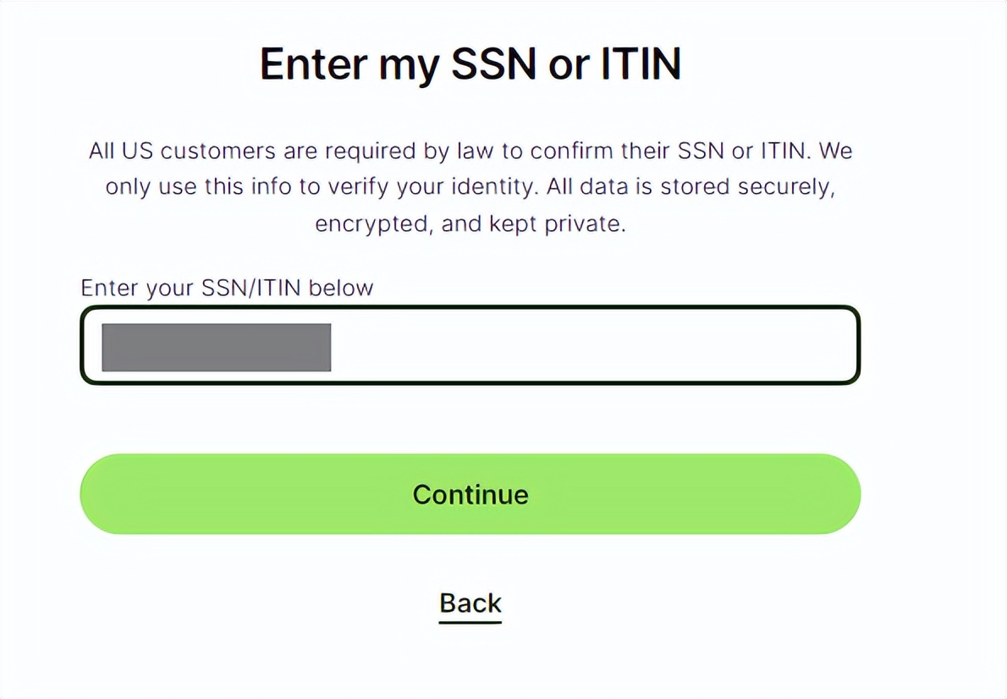
Task: Click the empty area right of the masked SSN
Action: click(592, 346)
